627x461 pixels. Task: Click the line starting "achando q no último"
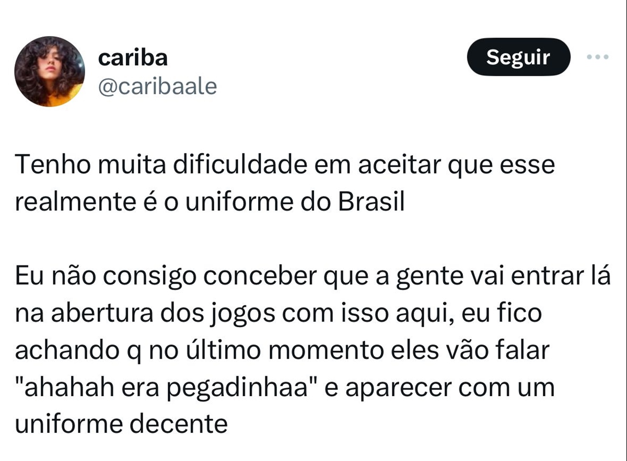pos(283,351)
